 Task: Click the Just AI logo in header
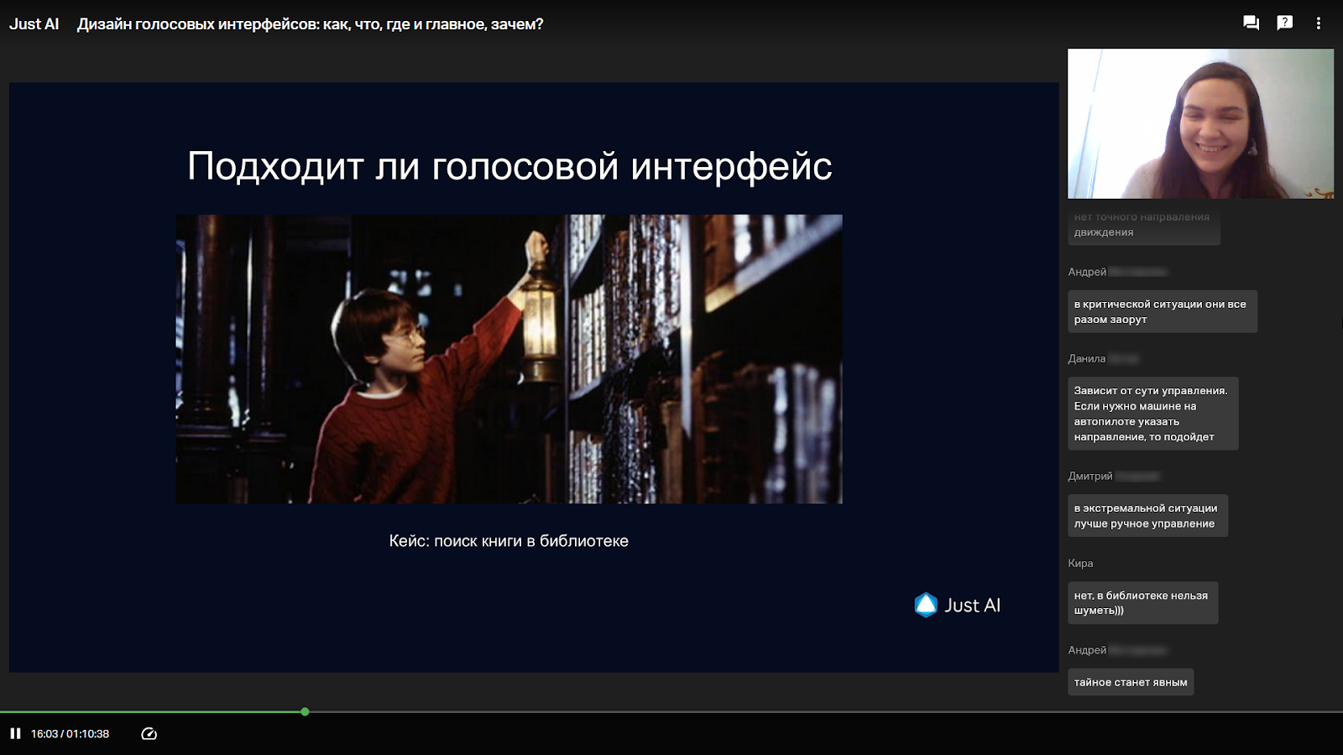34,24
